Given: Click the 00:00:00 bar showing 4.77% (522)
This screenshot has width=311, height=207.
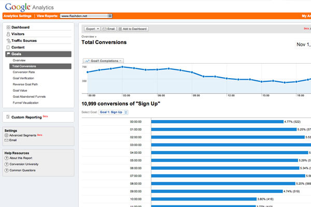Looking at the screenshot, I should [217, 122].
